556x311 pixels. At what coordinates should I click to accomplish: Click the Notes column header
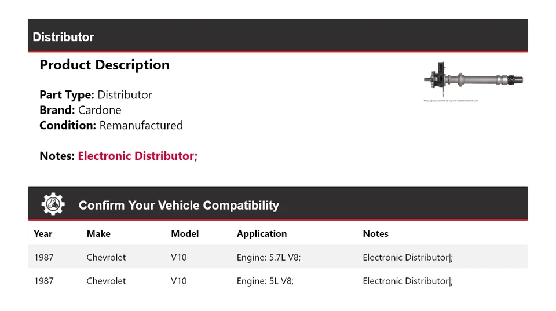click(x=375, y=234)
